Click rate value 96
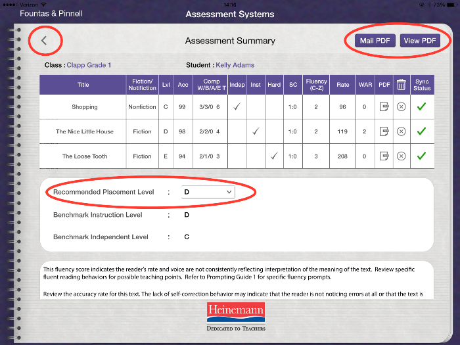Image resolution: width=460 pixels, height=345 pixels. click(x=342, y=106)
